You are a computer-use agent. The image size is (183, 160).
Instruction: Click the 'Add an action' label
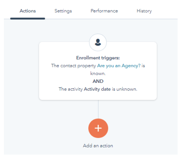pos(98,146)
